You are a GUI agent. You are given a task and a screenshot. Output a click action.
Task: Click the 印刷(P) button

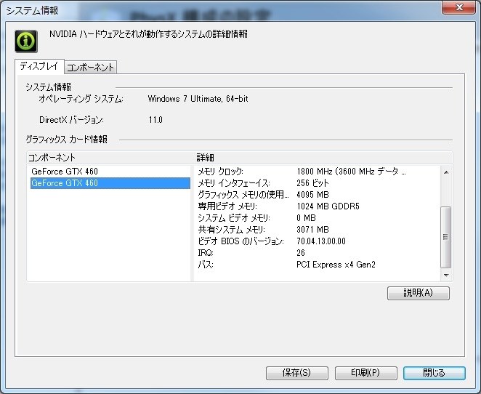[366, 373]
